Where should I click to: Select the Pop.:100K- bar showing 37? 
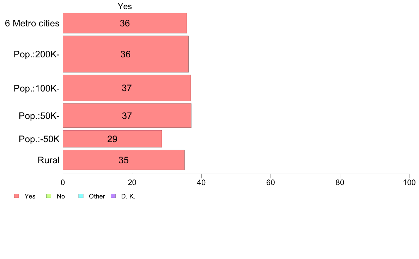[x=127, y=88]
